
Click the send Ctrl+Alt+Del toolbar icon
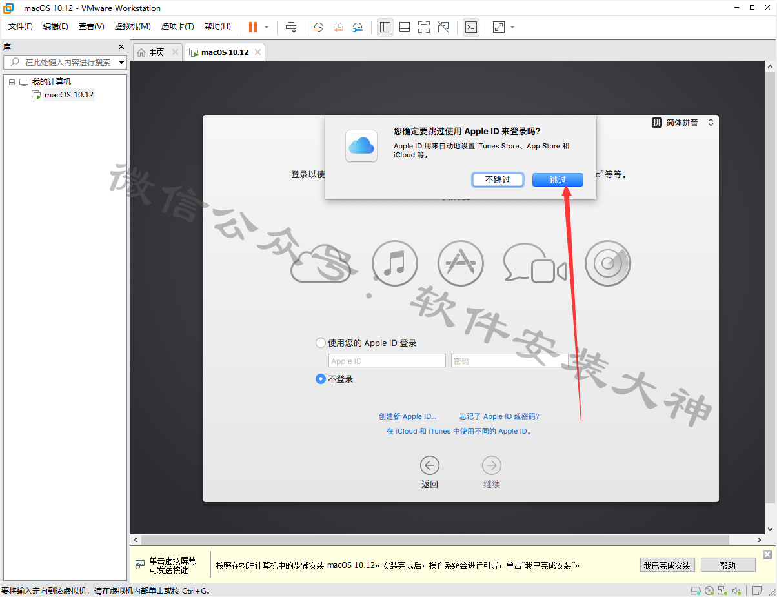pyautogui.click(x=291, y=27)
